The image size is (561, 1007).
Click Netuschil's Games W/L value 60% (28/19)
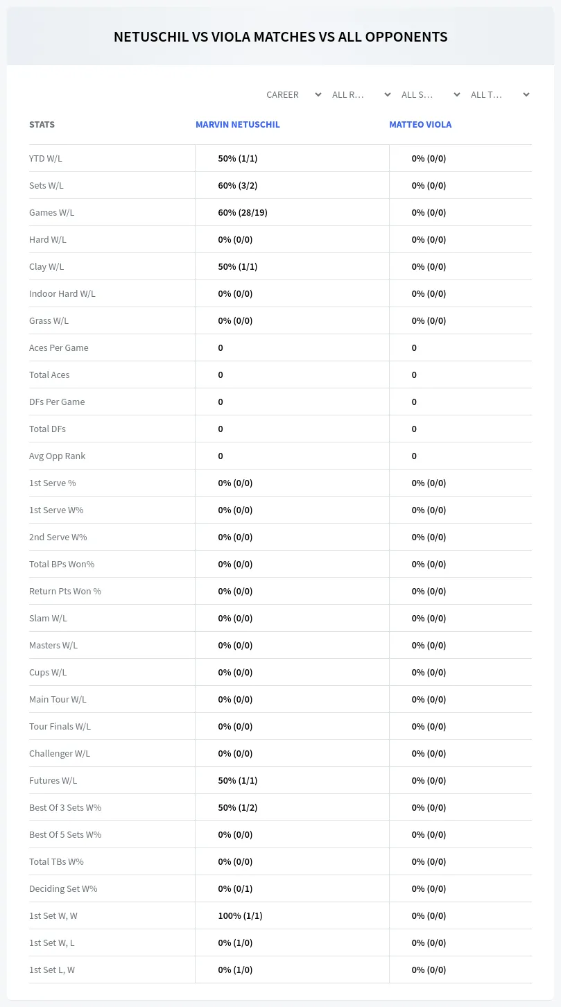pyautogui.click(x=243, y=212)
